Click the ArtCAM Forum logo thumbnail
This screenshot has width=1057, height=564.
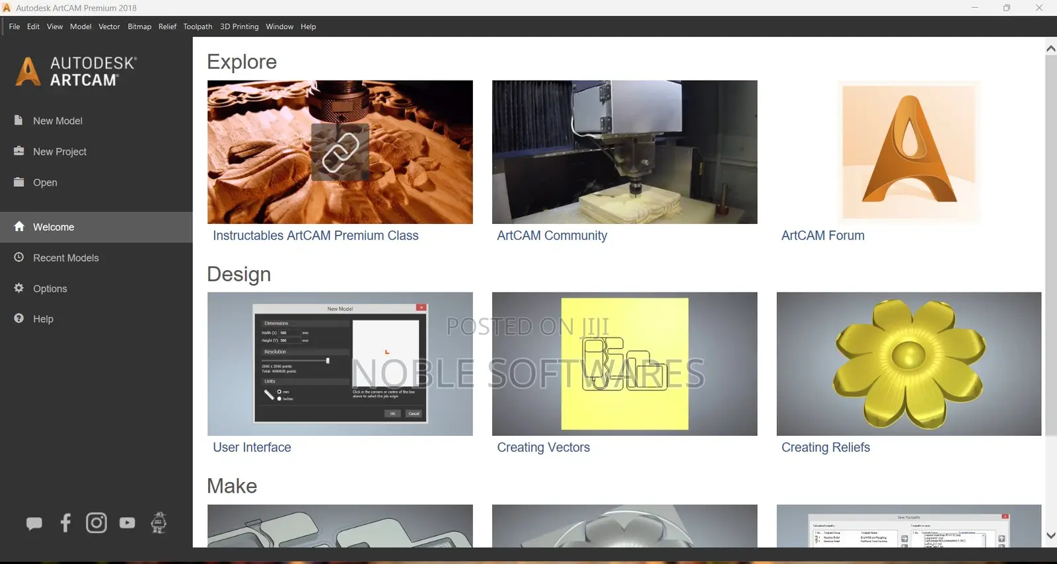(x=909, y=152)
